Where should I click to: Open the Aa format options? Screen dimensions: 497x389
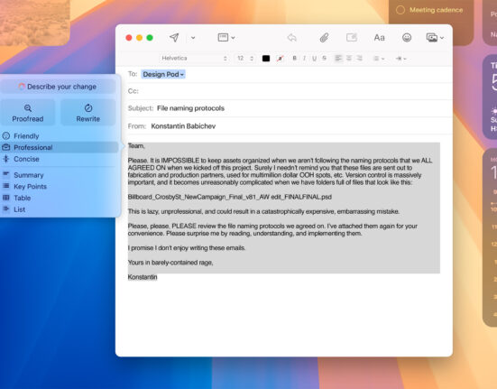click(x=379, y=38)
